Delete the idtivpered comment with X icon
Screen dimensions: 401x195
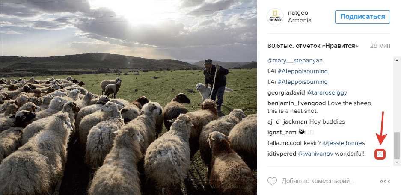380,154
